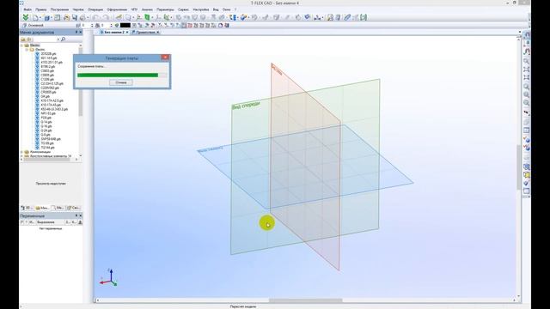
Task: Select the G-16.grb library file
Action: [x=46, y=126]
